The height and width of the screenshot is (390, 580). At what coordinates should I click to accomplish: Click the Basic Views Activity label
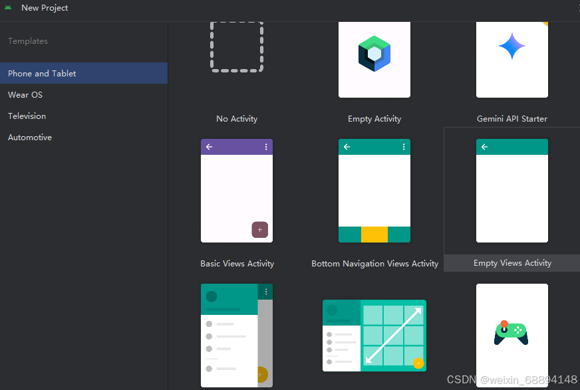click(237, 264)
